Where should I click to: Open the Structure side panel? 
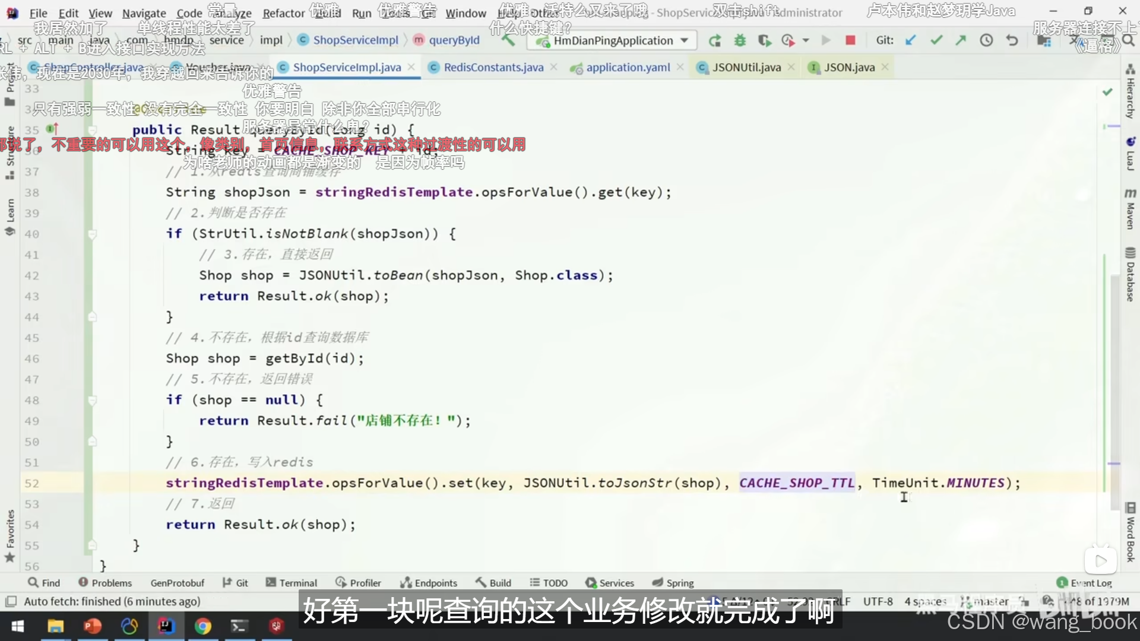pos(9,153)
